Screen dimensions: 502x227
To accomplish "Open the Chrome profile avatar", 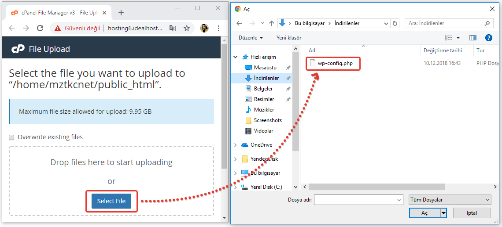I will [204, 28].
